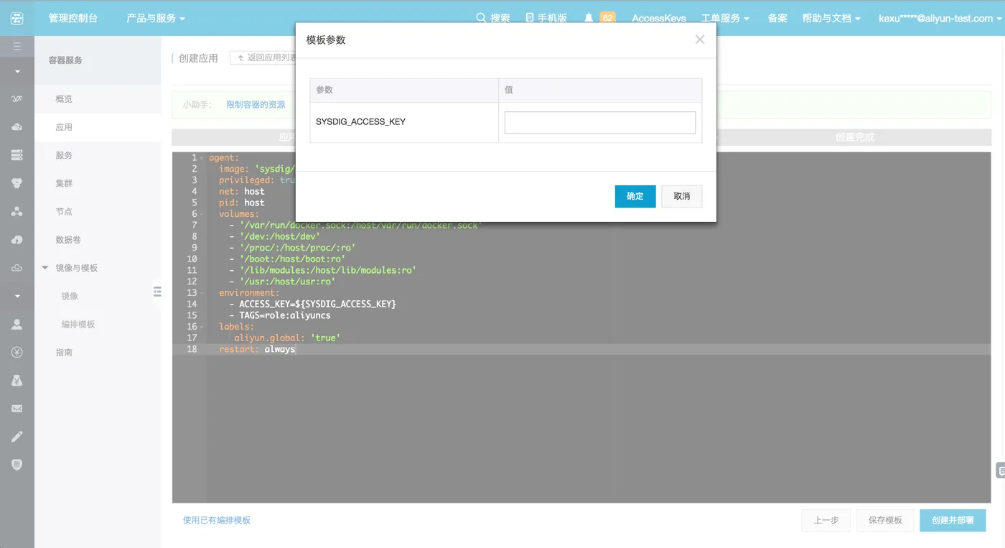Open the animal face icon in the left rail
The width and height of the screenshot is (1005, 548).
coord(17,183)
